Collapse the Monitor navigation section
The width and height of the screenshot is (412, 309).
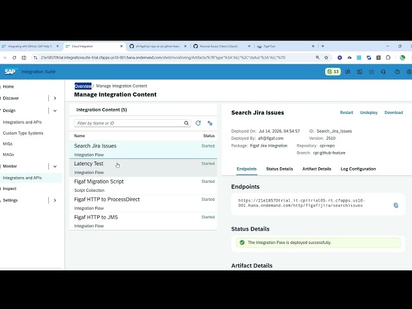[x=55, y=166]
